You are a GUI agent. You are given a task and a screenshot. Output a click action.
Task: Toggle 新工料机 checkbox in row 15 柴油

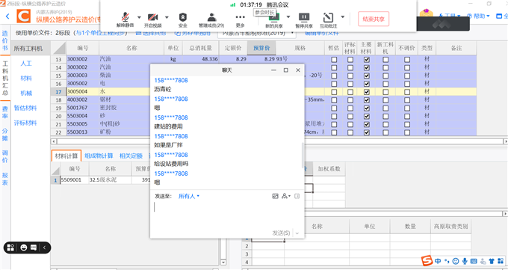[x=385, y=76]
